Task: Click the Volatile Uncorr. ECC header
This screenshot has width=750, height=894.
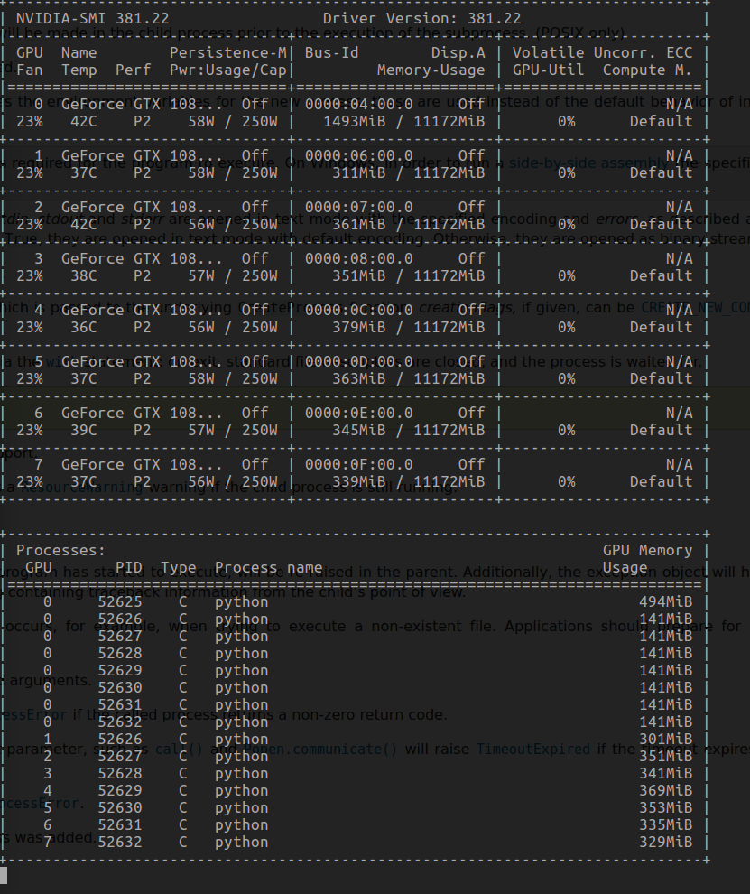Action: tap(602, 52)
